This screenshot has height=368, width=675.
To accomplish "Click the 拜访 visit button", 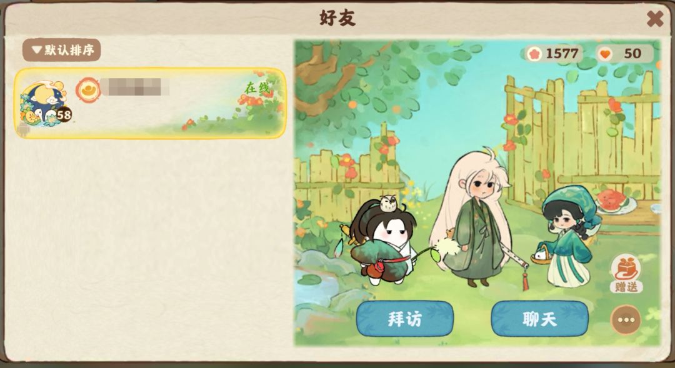I will 404,319.
